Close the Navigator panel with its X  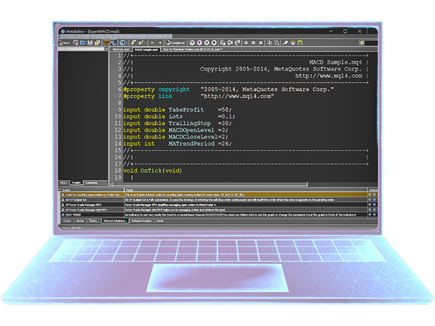(106, 49)
